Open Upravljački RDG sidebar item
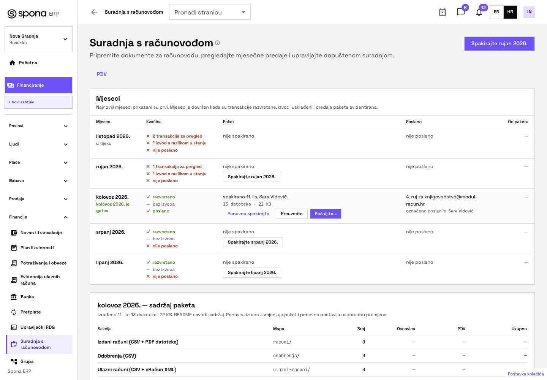Viewport: 547px width, 380px height. point(39,327)
